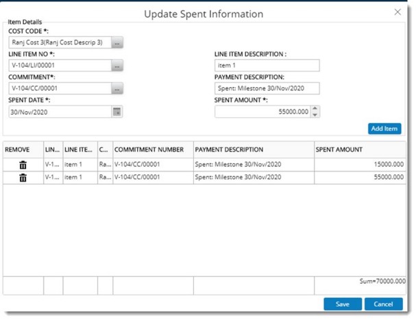Click the Line Item Description field
Viewport: 416px width, 320px height.
tap(267, 66)
